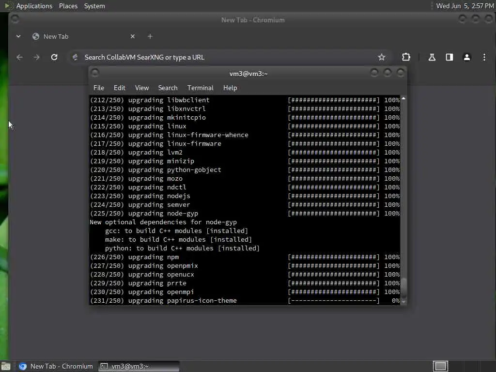
Task: Open the Chromium profile avatar icon
Action: coord(466,57)
